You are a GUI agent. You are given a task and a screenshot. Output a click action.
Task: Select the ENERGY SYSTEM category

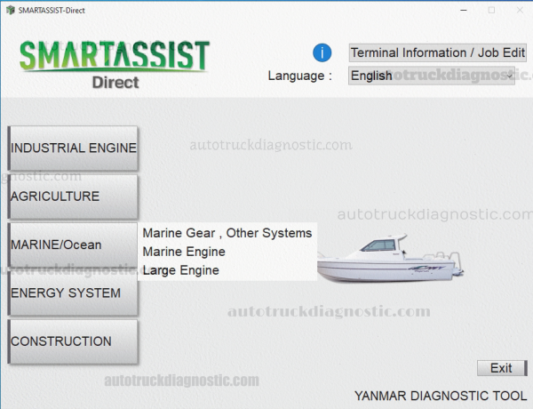click(x=73, y=293)
